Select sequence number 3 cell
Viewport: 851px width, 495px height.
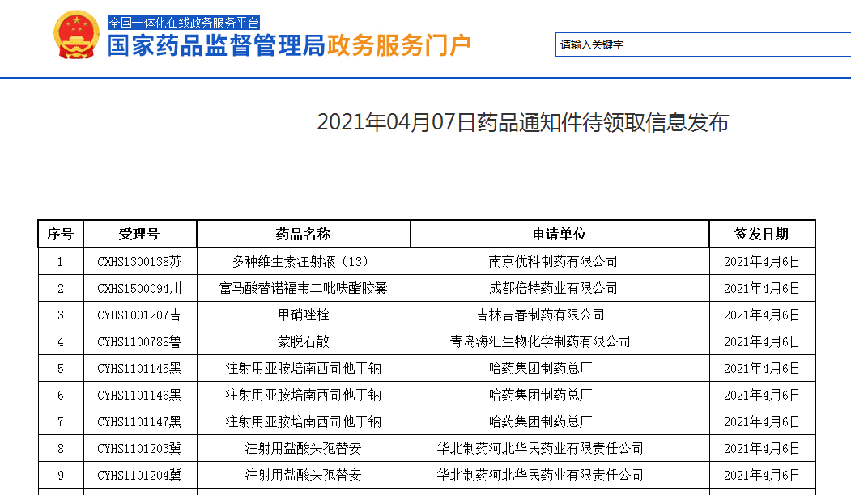click(x=60, y=315)
